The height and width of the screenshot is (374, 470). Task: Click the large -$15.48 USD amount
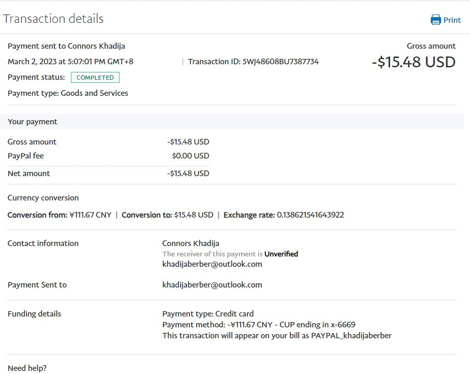click(x=414, y=62)
